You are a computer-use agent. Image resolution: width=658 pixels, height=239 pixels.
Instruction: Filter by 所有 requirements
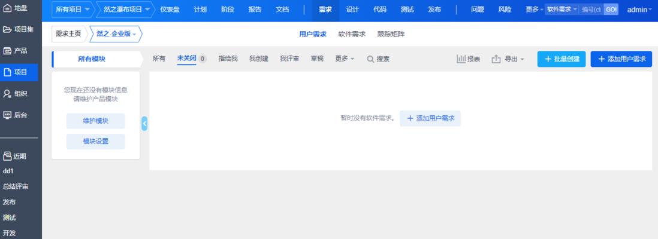tap(159, 59)
